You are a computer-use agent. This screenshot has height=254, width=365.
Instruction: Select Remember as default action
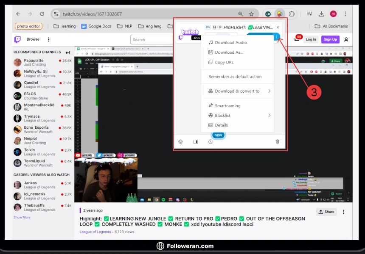pos(235,77)
